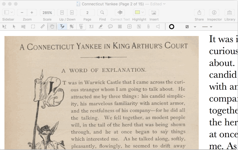Open the stroke color circle picker
238x150 pixels.
coord(172,27)
